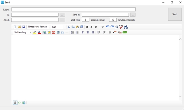The width and height of the screenshot is (184, 110).
Task: Increase the paragraph indent
Action: tap(104, 32)
